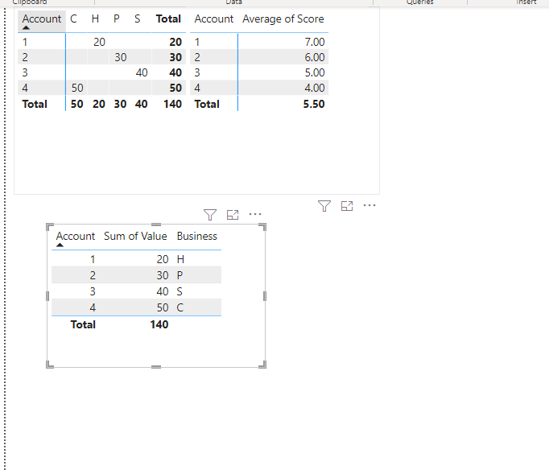
Task: Click the top-right resize handle of selected table
Action: (263, 227)
